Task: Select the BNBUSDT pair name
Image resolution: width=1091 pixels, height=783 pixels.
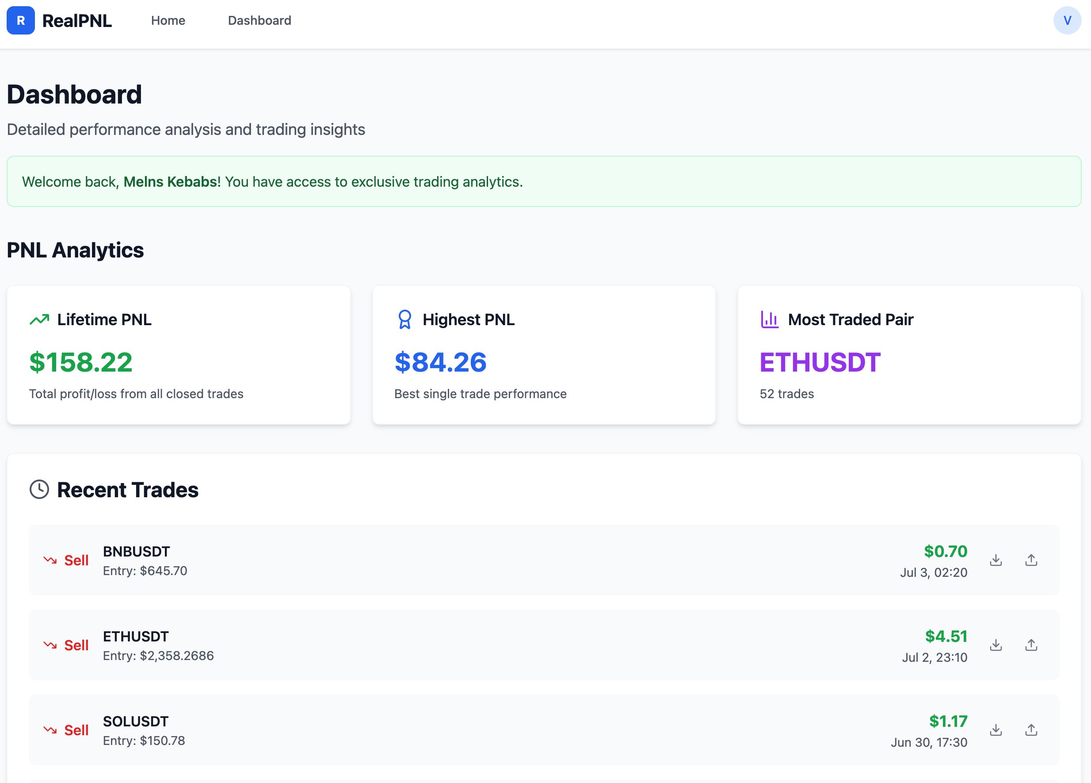Action: pyautogui.click(x=136, y=552)
